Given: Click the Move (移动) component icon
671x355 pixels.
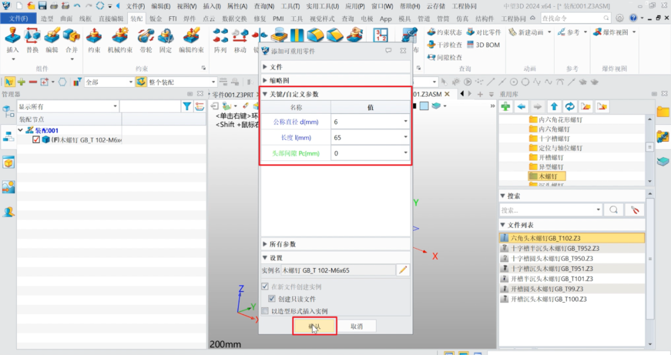Looking at the screenshot, I should click(240, 35).
